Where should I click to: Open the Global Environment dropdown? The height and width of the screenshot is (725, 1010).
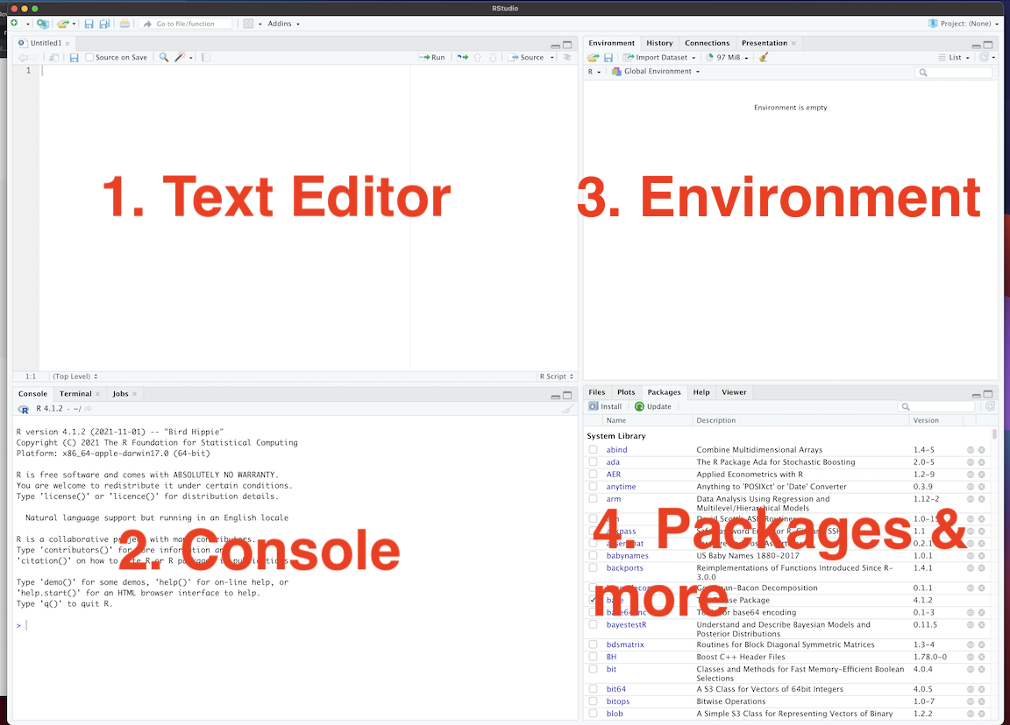[656, 71]
